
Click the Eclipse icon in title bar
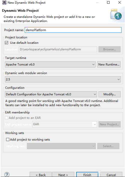point(4,2)
